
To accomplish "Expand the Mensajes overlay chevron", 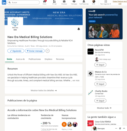I will coord(124,128).
